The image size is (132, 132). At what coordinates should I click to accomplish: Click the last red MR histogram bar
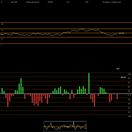pos(117,96)
